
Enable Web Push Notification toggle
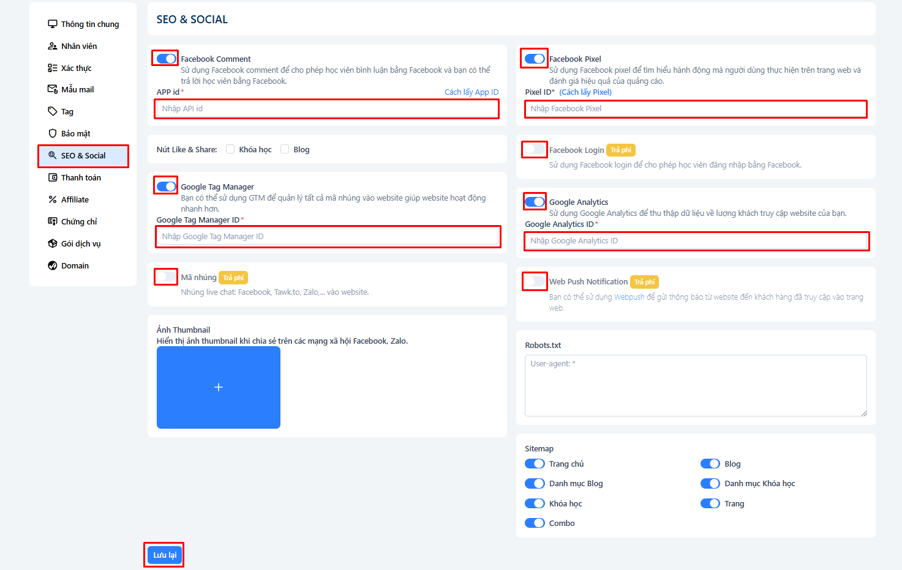(535, 281)
